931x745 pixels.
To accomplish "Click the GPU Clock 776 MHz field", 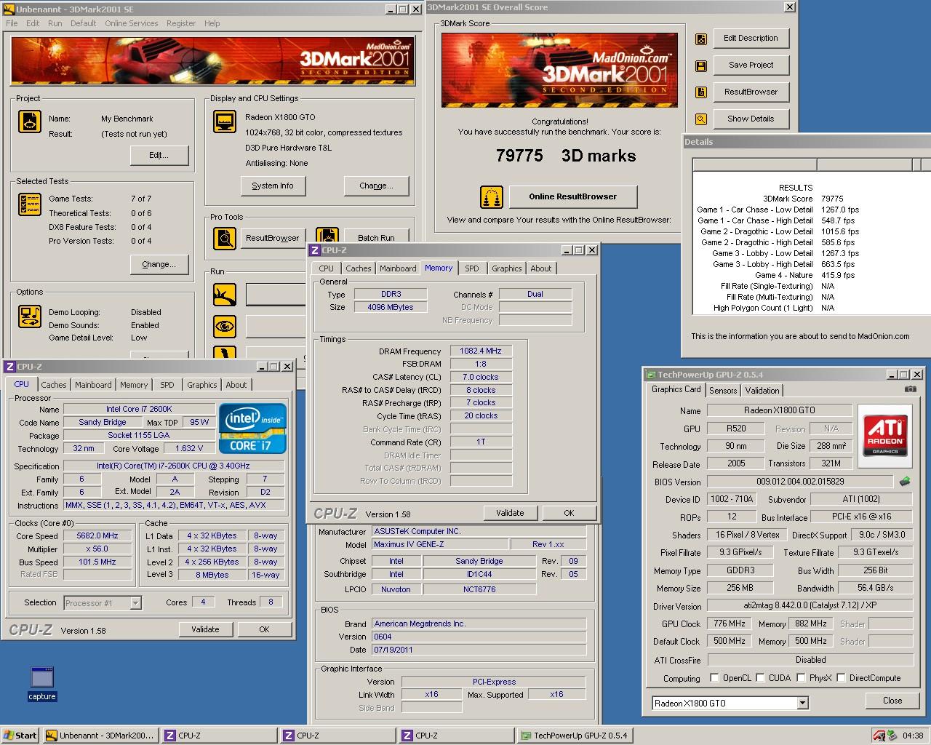I will [729, 624].
